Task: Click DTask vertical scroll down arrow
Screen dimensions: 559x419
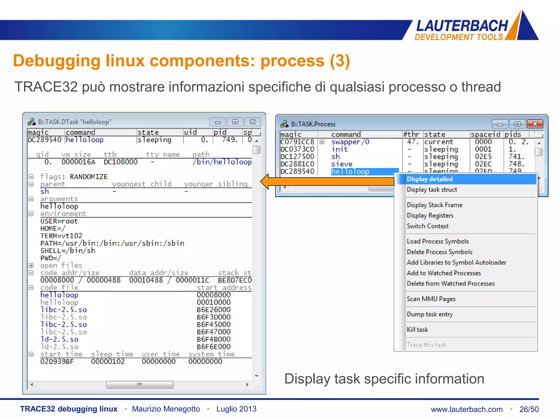Action: pyautogui.click(x=257, y=376)
